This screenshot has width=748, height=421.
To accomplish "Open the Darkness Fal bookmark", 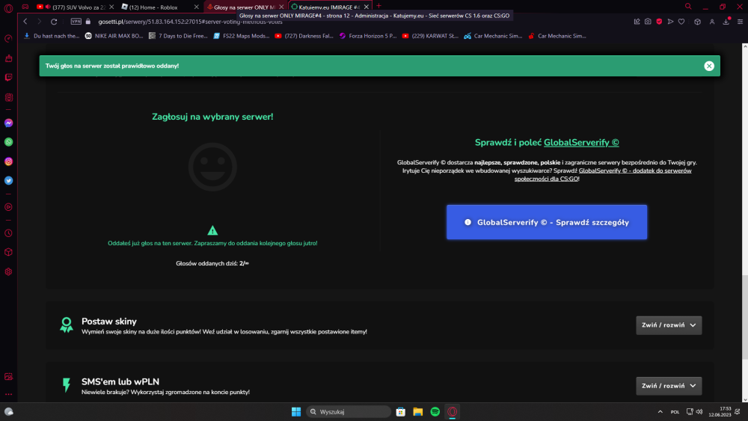I will point(304,36).
